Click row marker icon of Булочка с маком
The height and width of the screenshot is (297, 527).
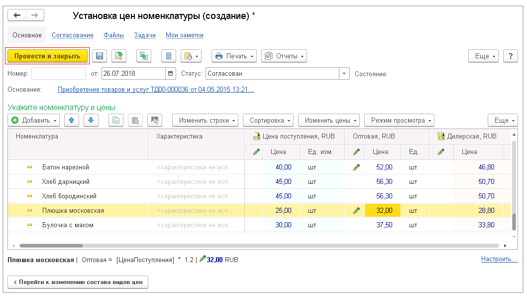(x=29, y=225)
